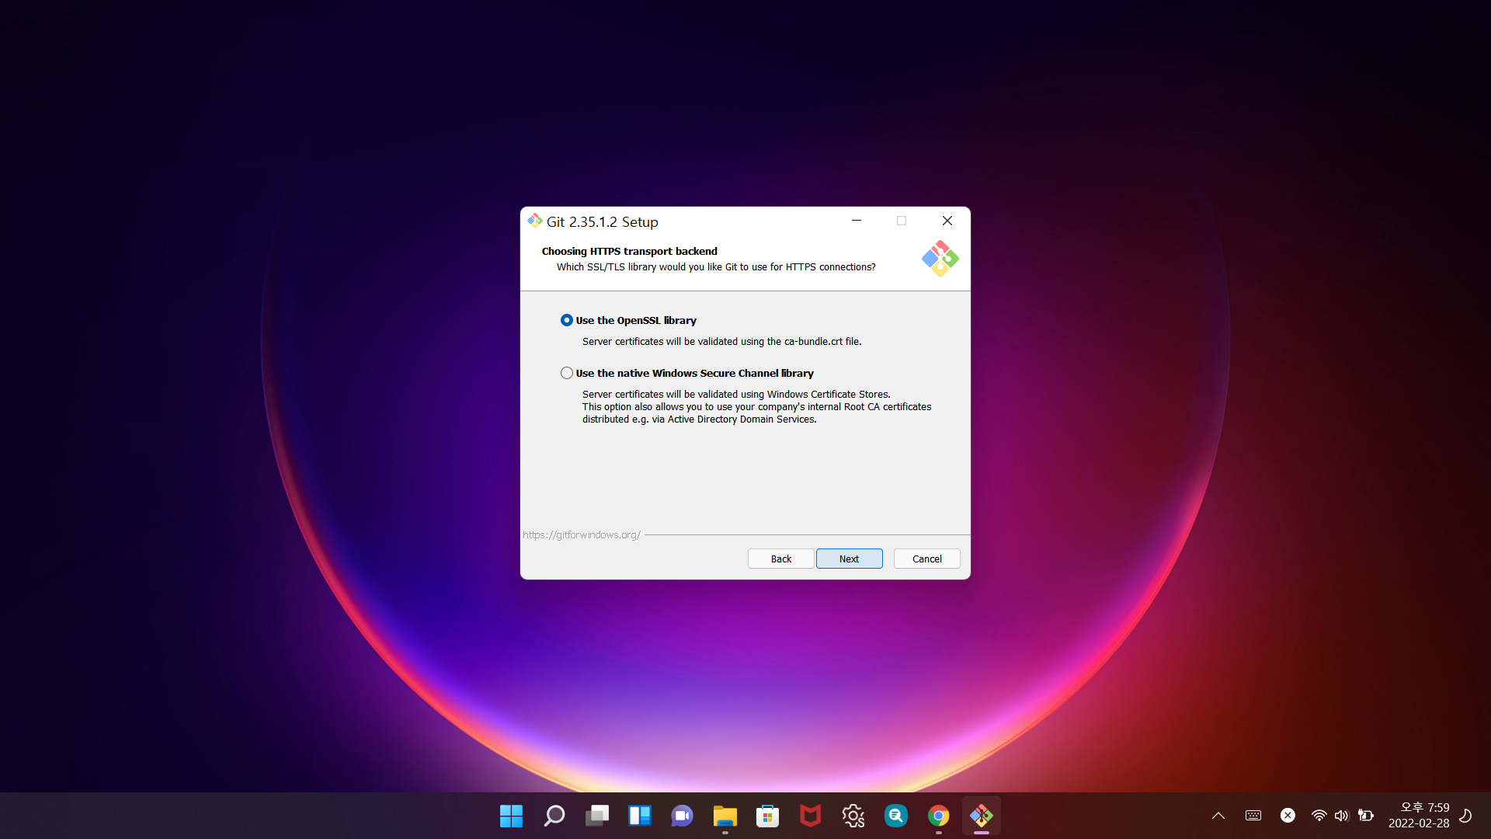
Task: Open the gitforwindows.org link
Action: (581, 534)
